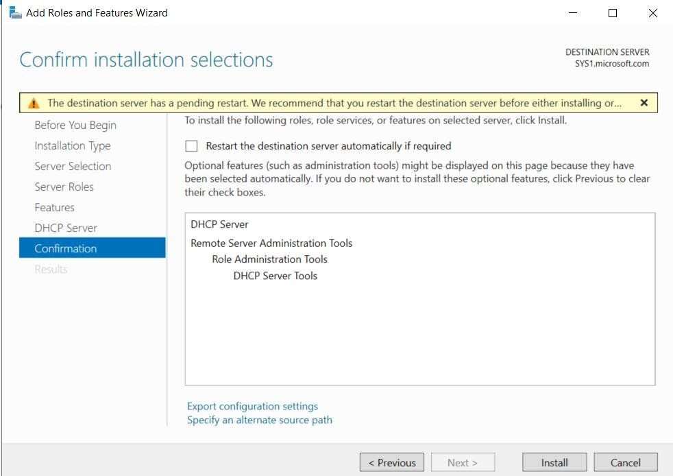This screenshot has height=476, width=673.
Task: Open Server Selection step
Action: click(73, 166)
